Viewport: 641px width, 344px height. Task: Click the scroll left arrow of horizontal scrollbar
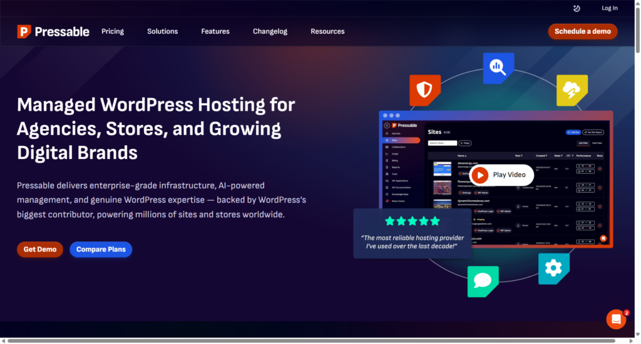[3, 341]
